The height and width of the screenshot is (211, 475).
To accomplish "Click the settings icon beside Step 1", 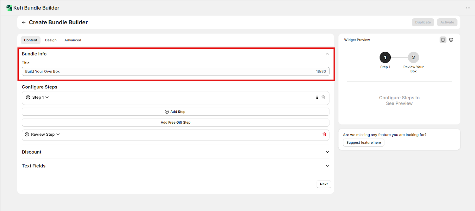I will (x=28, y=97).
